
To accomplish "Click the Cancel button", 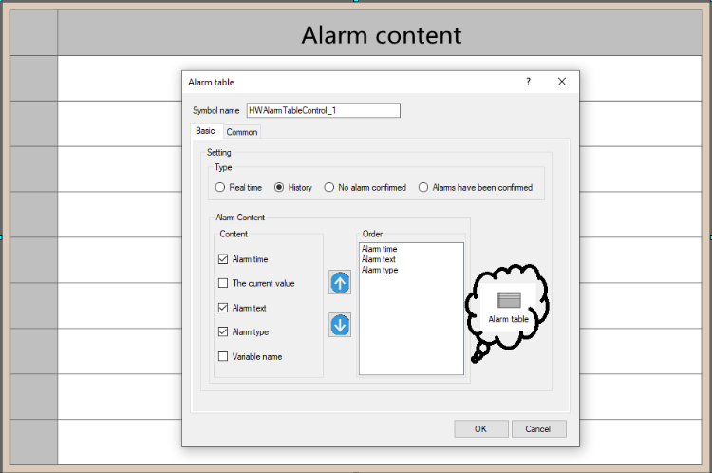I will 538,428.
